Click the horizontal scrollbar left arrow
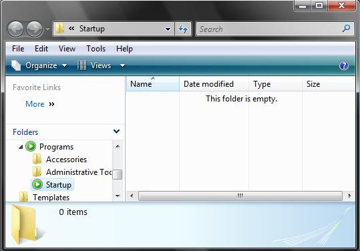Viewport: 360px width, 251px height. 132,196
